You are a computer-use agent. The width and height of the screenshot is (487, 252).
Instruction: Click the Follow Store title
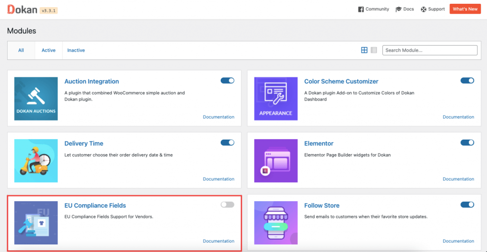pos(322,205)
